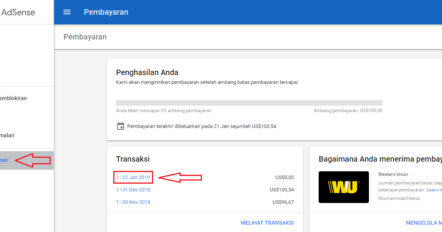
Task: Click the AdSense logo
Action: point(18,12)
